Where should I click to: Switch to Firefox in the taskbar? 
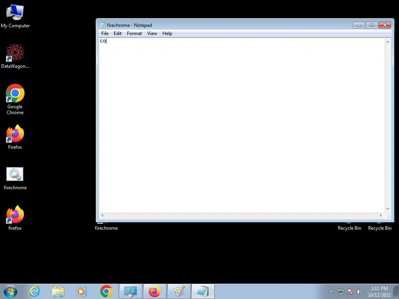click(154, 291)
